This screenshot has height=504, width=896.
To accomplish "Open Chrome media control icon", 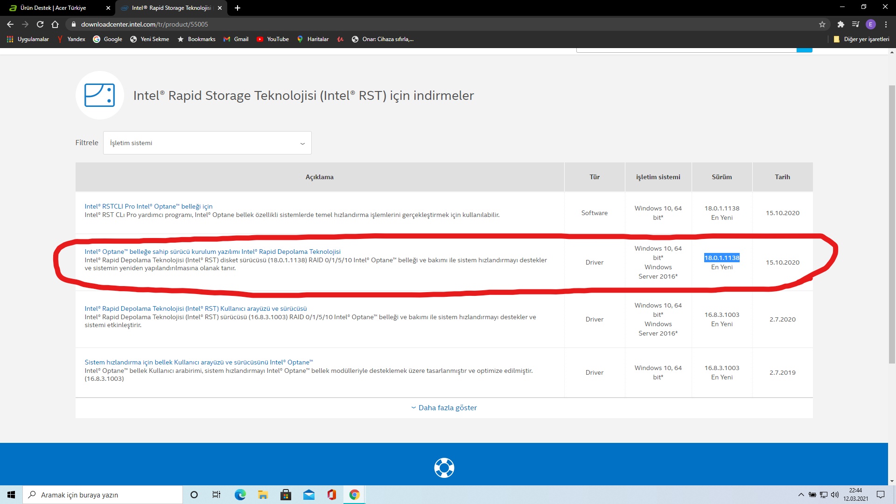I will coord(855,24).
